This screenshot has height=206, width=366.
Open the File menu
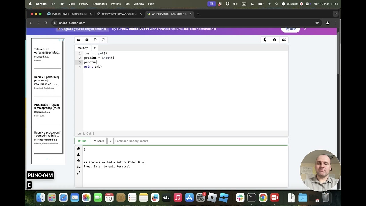(x=53, y=4)
